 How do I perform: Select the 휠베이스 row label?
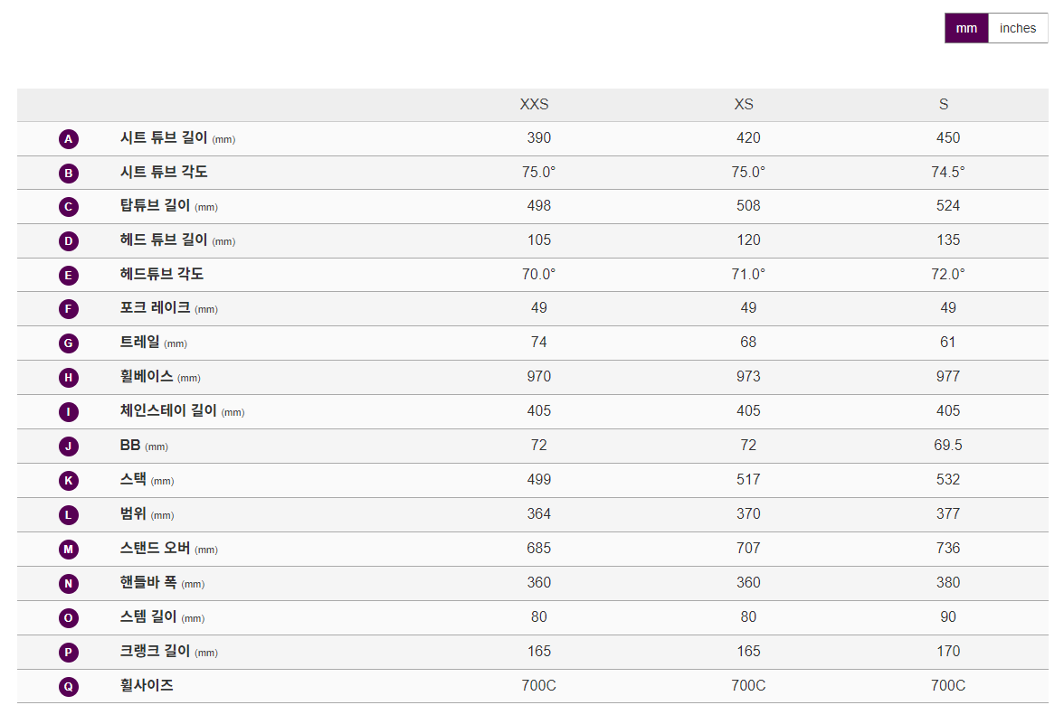tap(147, 376)
